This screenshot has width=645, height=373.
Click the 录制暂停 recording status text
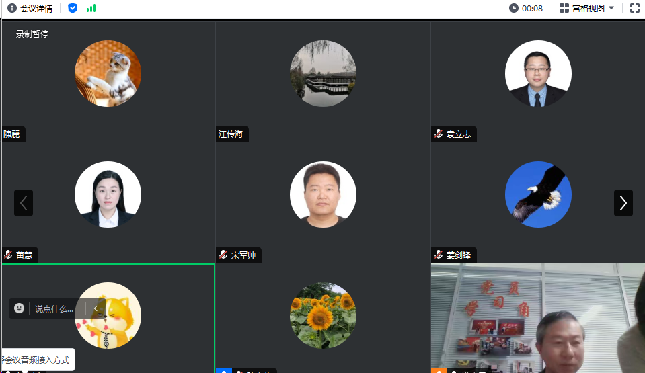[x=32, y=34]
